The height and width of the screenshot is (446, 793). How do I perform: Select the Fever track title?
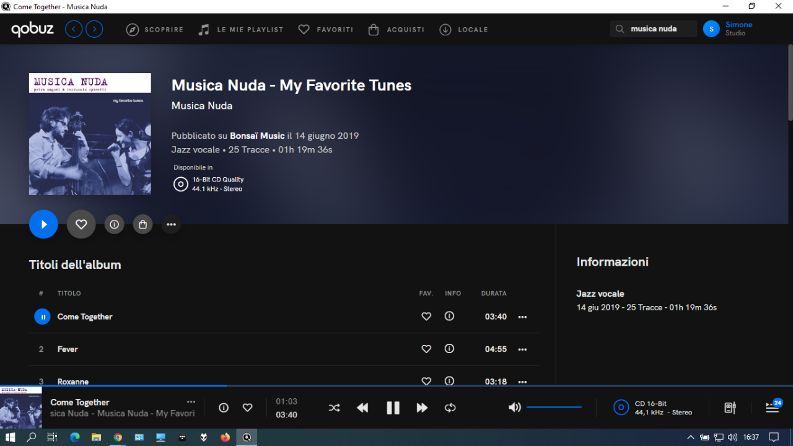point(68,349)
